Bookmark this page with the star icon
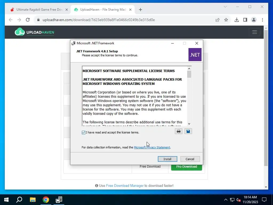The height and width of the screenshot is (205, 273). tap(226, 20)
